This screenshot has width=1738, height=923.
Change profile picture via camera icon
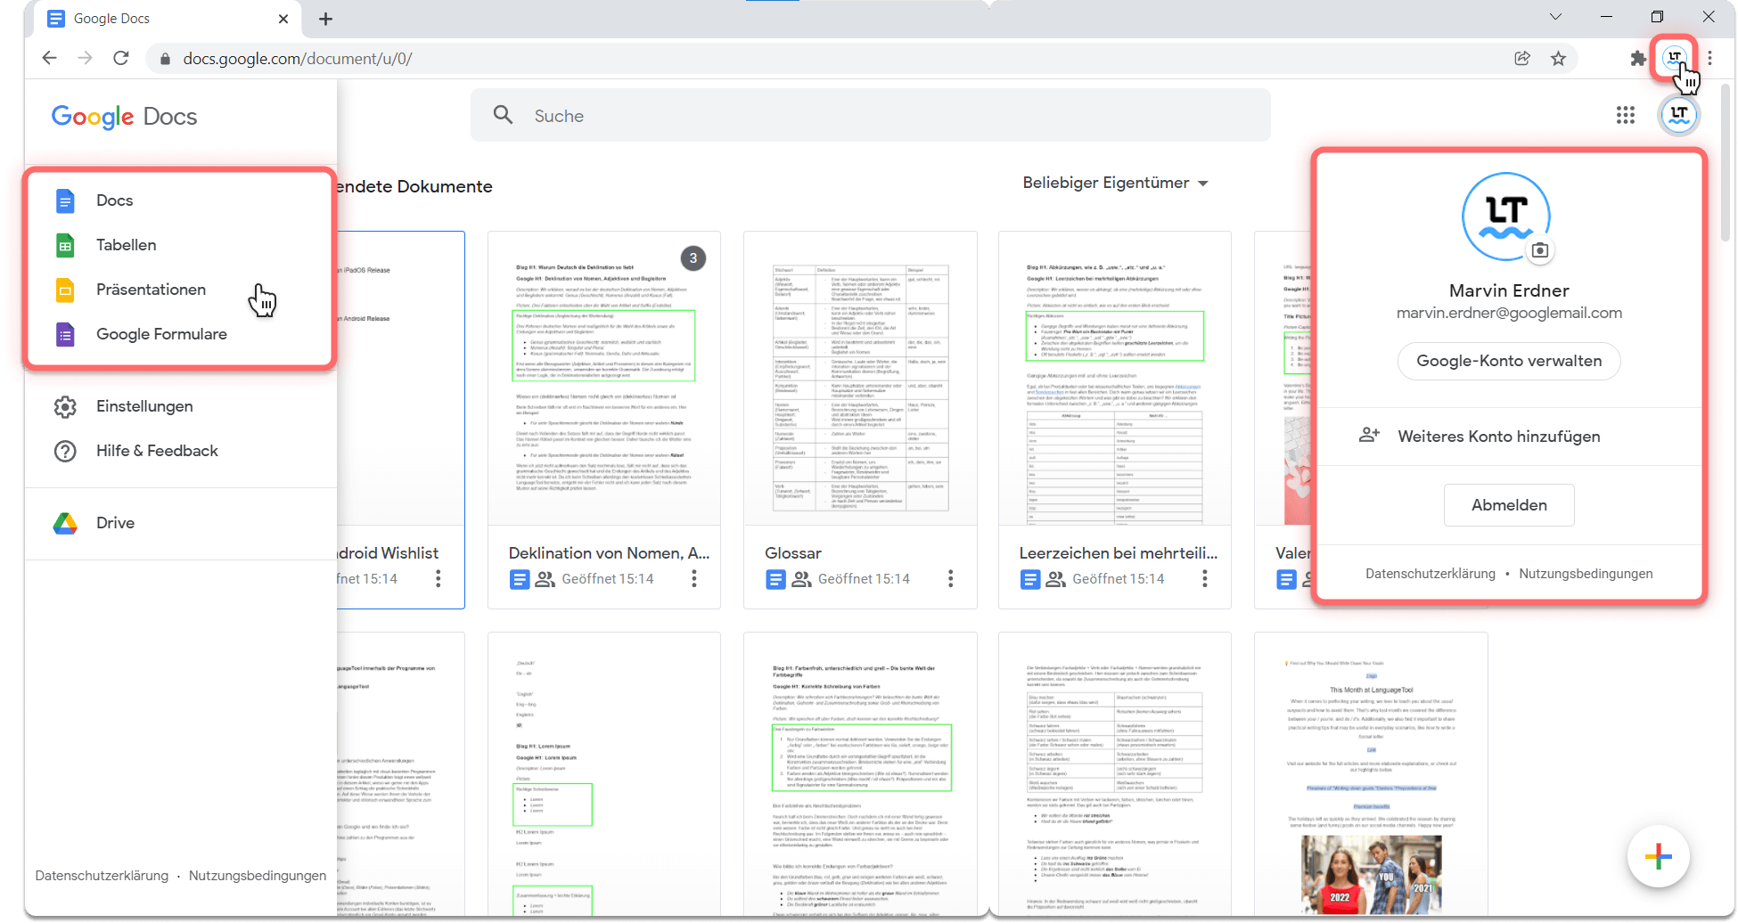pyautogui.click(x=1539, y=250)
